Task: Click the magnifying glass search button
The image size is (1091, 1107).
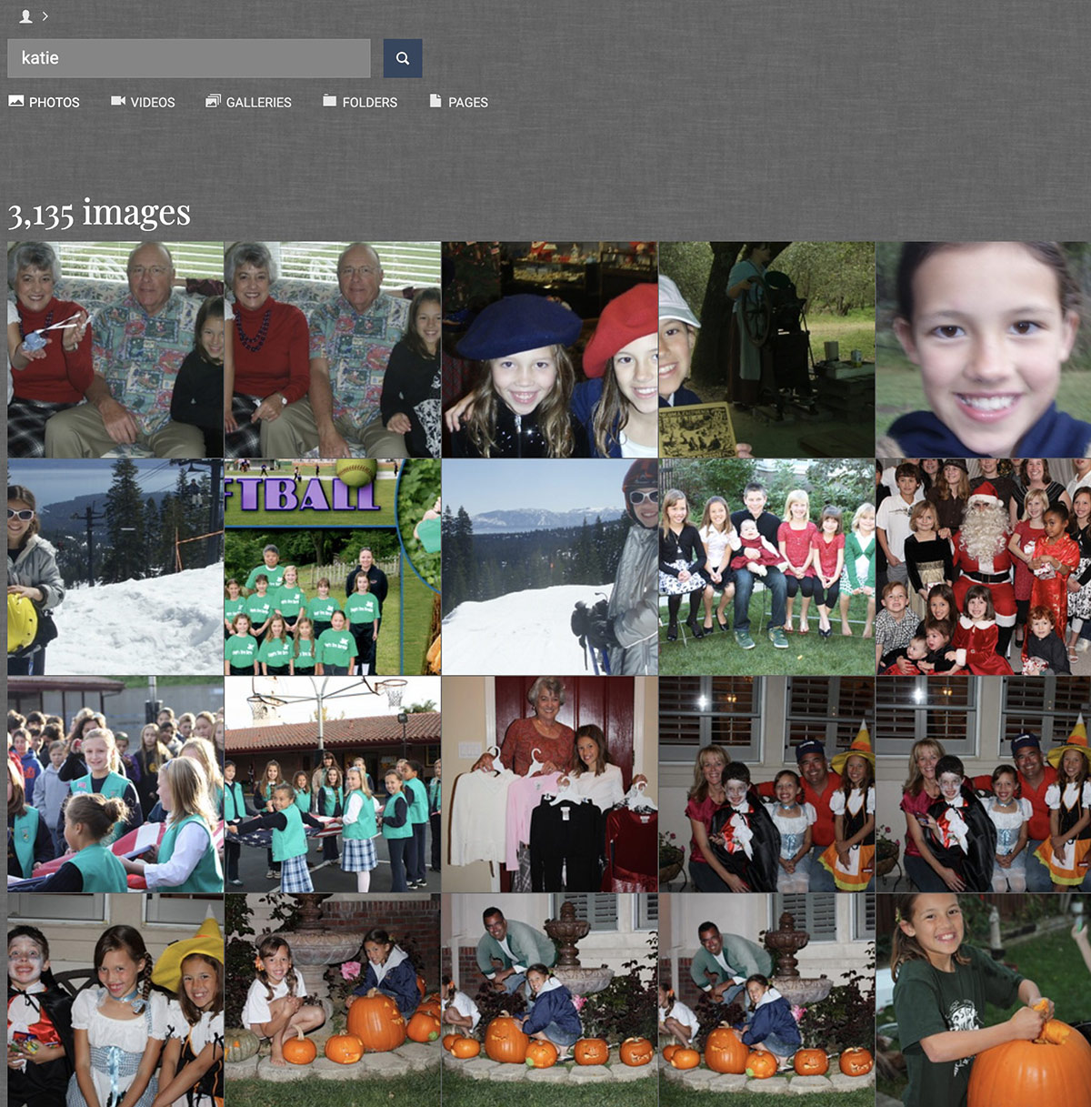Action: pos(402,58)
